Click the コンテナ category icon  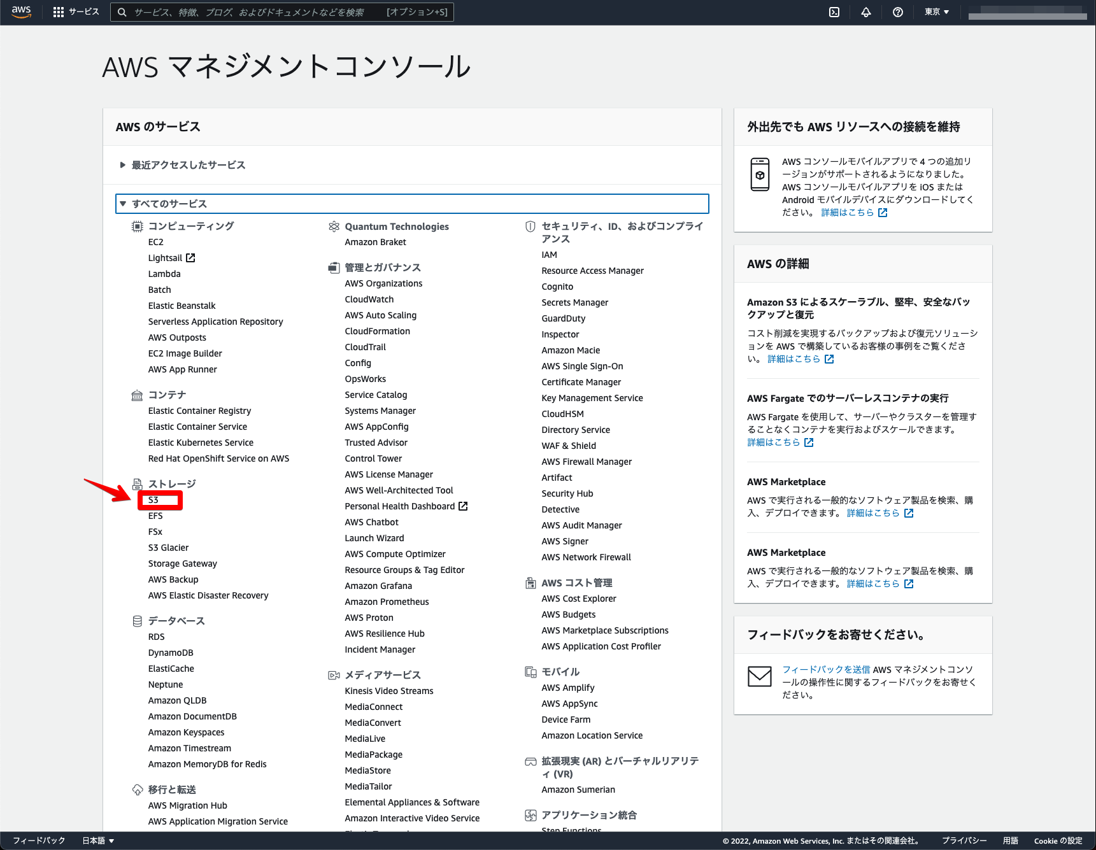point(137,395)
